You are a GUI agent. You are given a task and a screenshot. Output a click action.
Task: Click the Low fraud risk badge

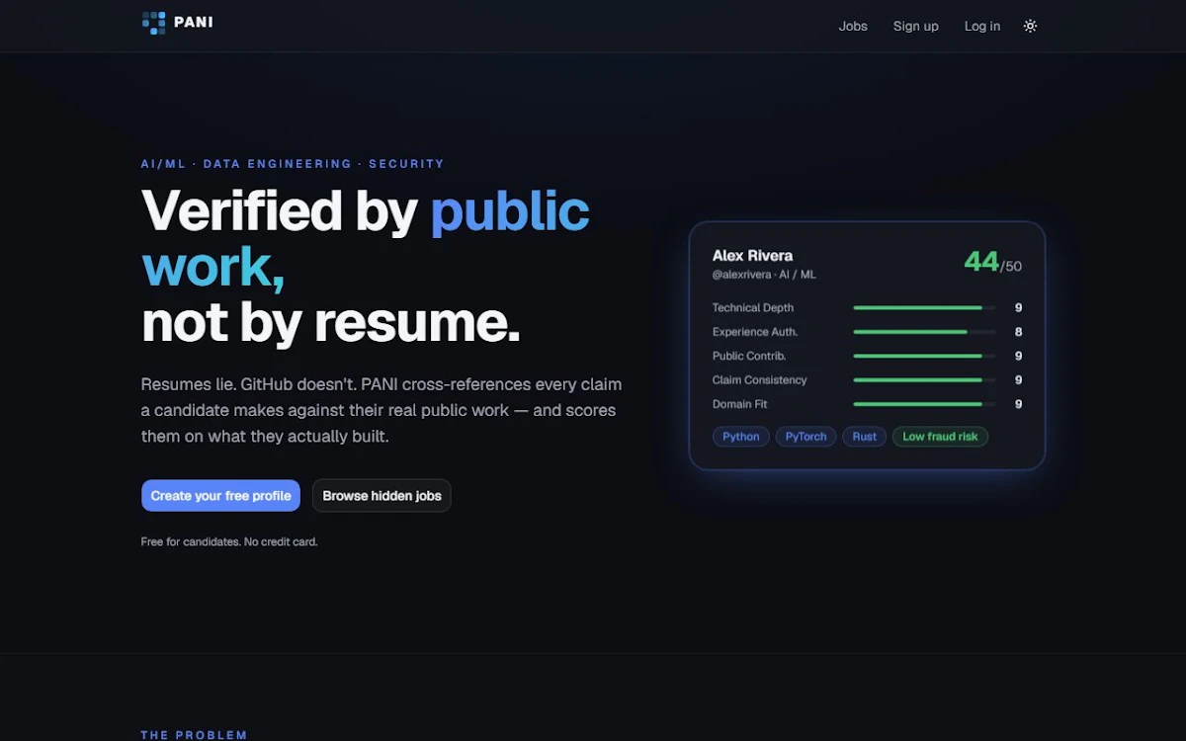point(940,437)
